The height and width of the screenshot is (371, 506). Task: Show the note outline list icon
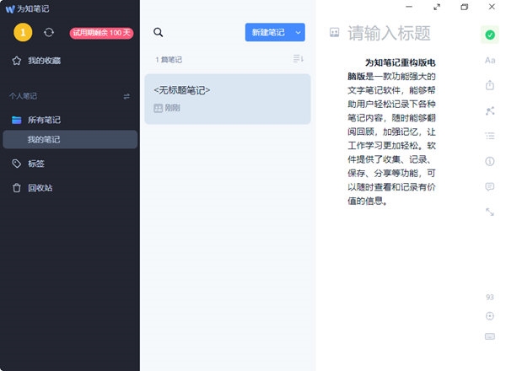490,136
